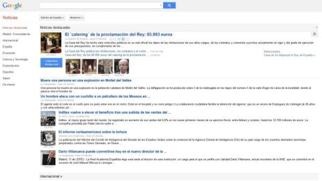This screenshot has width=322, height=181.
Task: Open the 'Edición de España' dropdown
Action: point(52,18)
